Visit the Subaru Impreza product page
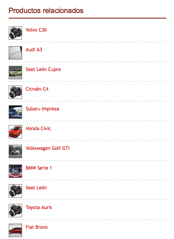 coord(42,109)
